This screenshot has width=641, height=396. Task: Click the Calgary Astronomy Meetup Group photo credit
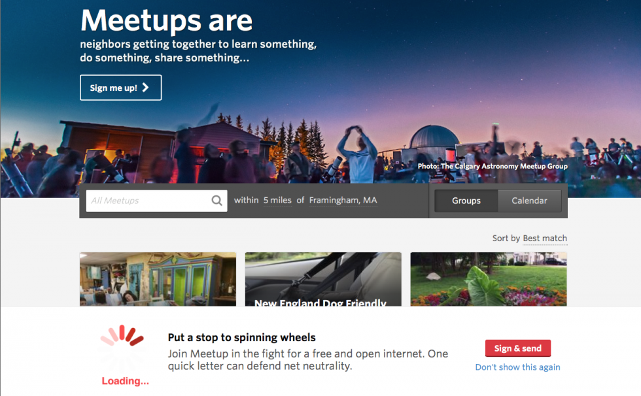tap(493, 166)
